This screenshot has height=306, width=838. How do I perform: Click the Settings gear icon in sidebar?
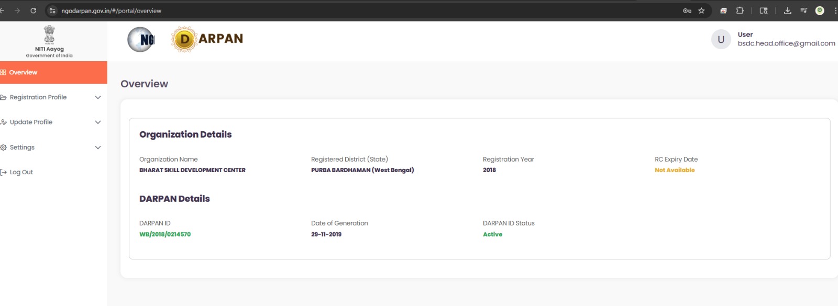click(x=3, y=148)
